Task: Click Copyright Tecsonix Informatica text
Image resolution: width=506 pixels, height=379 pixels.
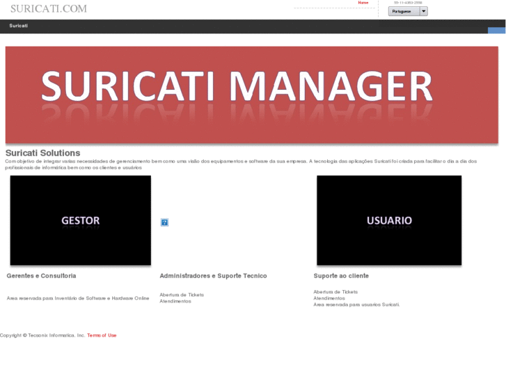Action: point(42,335)
